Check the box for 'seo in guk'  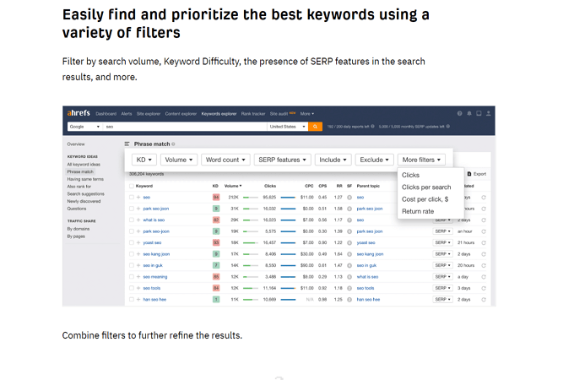tap(132, 265)
